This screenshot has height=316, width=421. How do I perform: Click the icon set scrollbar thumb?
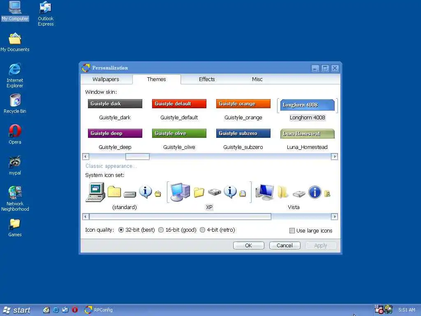coord(180,216)
